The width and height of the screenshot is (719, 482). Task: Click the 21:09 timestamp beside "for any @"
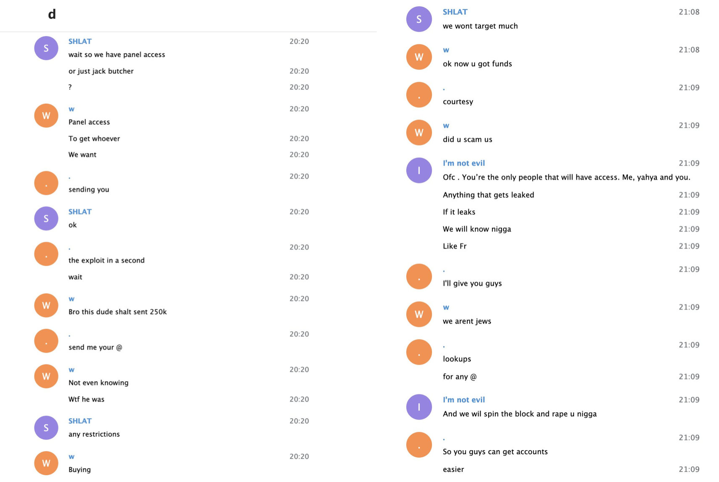pos(689,377)
